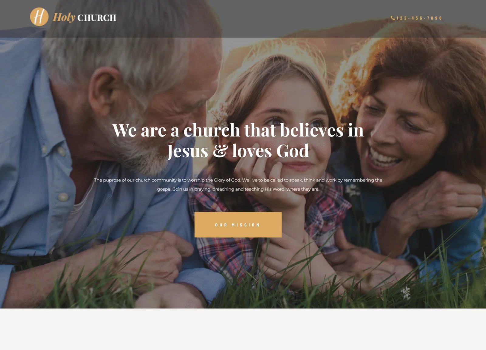Click the italic "Holy" logo text

[64, 17]
